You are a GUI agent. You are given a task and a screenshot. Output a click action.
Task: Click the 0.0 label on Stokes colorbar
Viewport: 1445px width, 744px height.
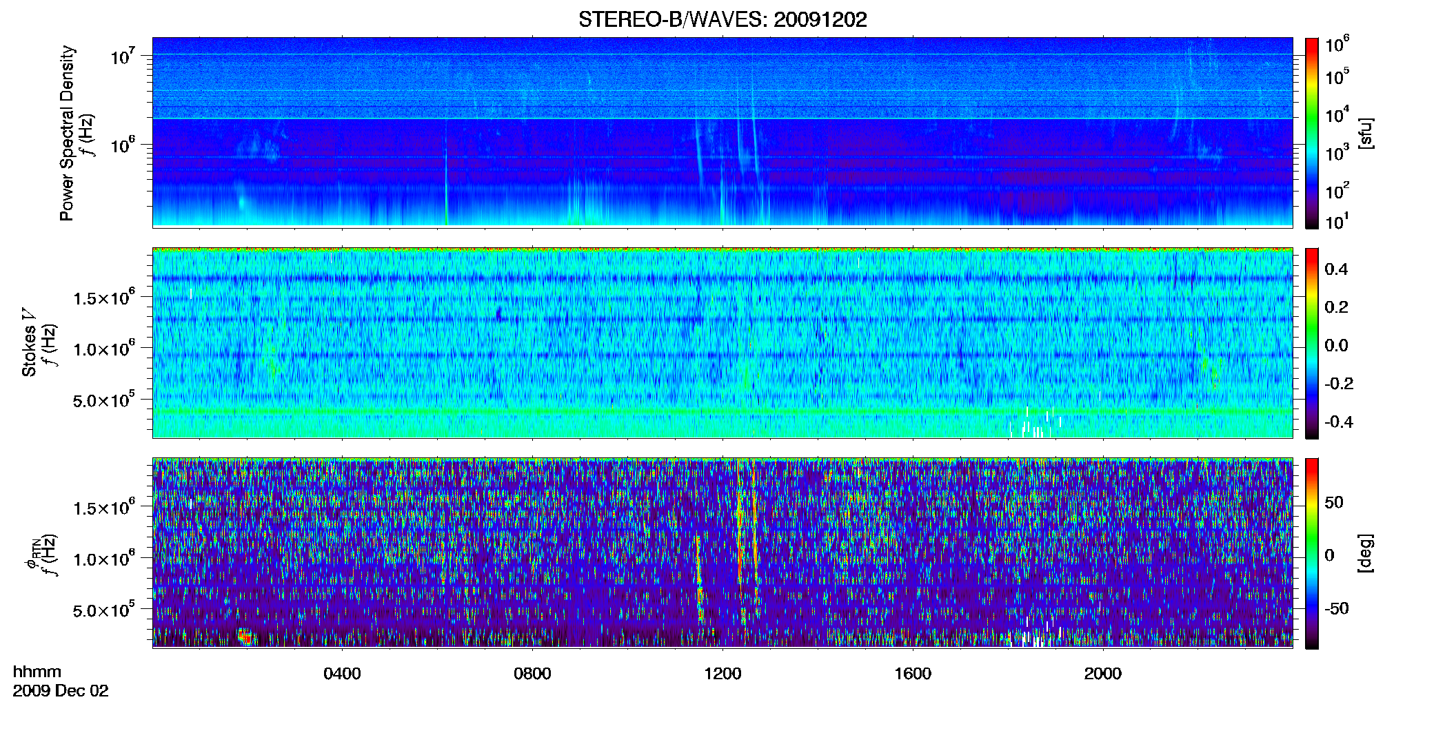1336,345
